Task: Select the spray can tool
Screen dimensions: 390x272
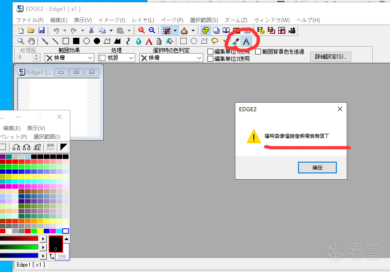Action: [159, 41]
